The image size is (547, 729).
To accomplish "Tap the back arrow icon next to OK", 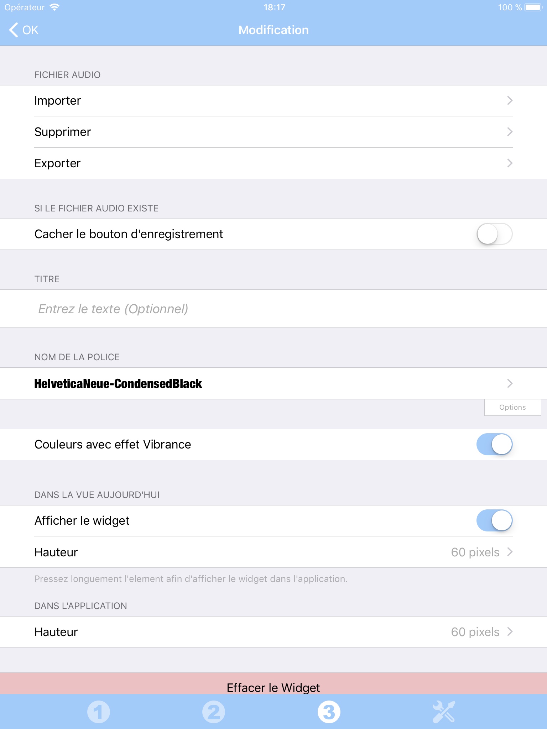I will tap(14, 30).
